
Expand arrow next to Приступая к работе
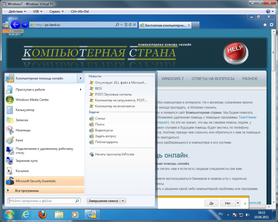[81, 90]
